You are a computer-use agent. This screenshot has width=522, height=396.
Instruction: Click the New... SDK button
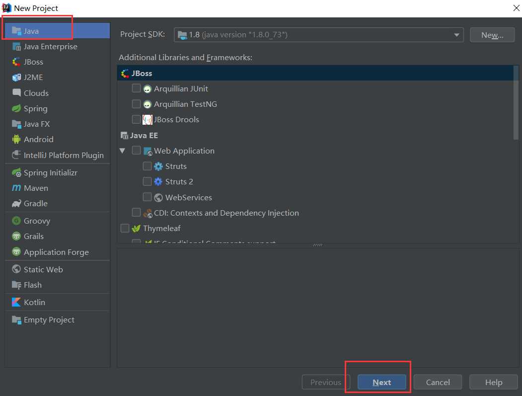point(492,35)
